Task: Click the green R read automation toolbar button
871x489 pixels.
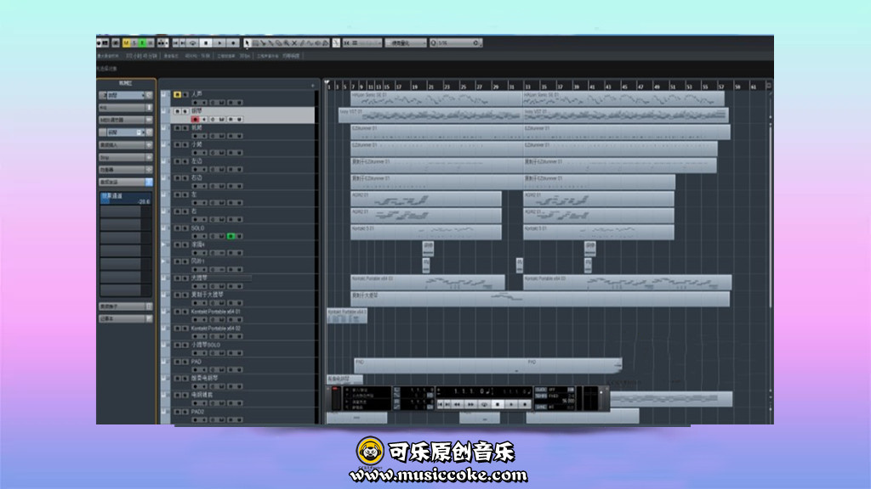Action: (x=142, y=43)
